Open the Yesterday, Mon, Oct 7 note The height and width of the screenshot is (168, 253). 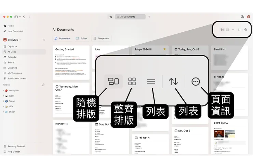pyautogui.click(x=71, y=100)
